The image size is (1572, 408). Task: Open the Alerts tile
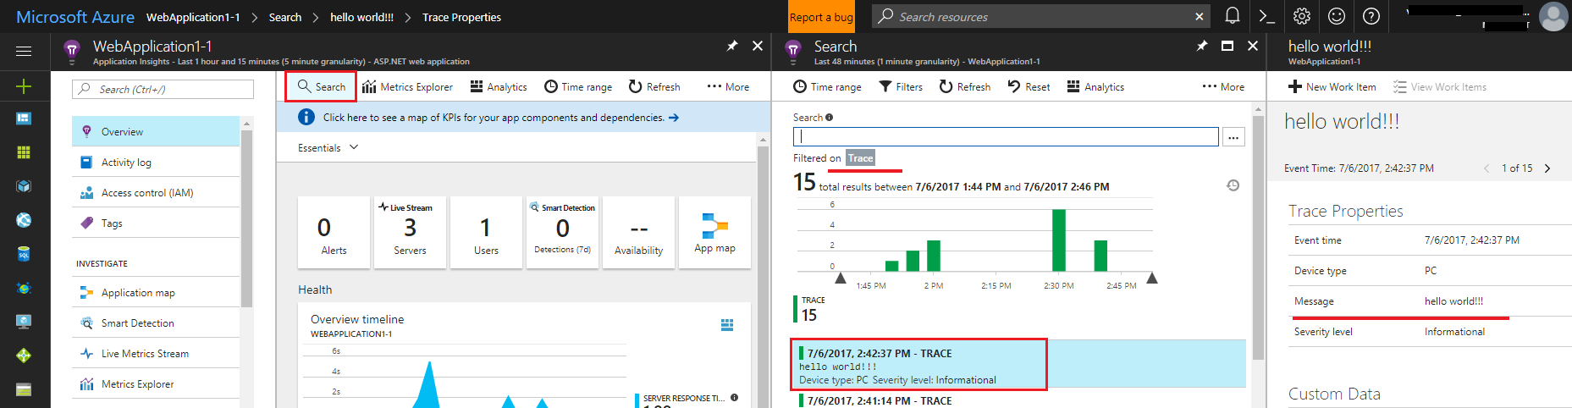tap(334, 233)
